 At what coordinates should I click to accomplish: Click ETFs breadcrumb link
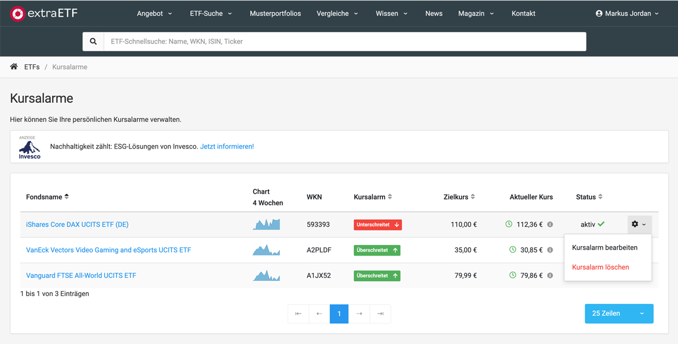point(32,67)
